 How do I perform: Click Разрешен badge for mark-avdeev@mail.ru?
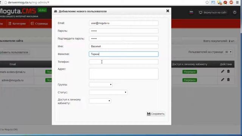tap(190, 72)
